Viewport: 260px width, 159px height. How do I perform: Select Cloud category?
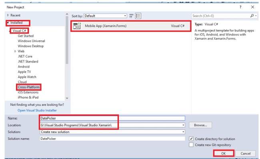click(22, 82)
